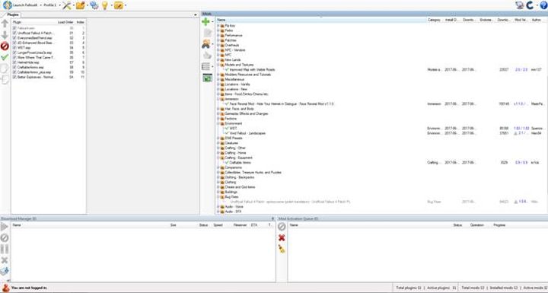Open the Profile 1 dropdown

(52, 5)
